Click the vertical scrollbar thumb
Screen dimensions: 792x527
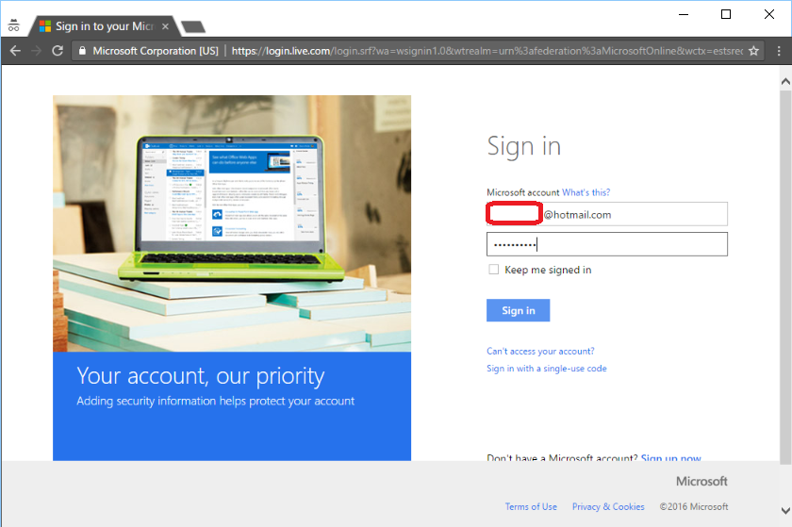point(785,276)
